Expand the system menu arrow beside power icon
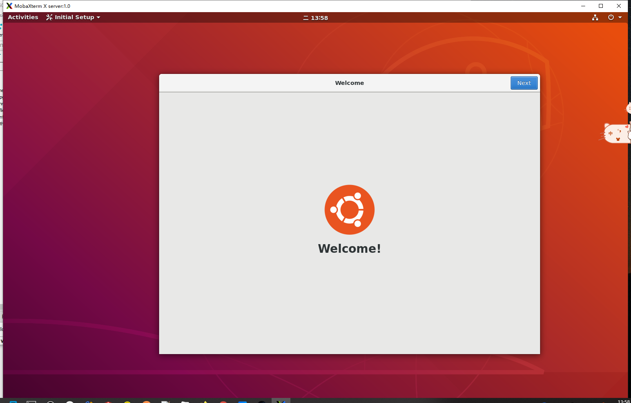This screenshot has height=403, width=631. point(620,17)
